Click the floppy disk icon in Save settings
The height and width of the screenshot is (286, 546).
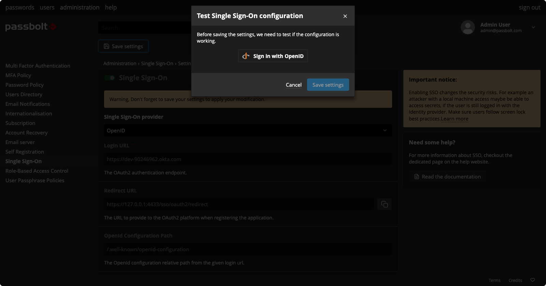pyautogui.click(x=106, y=46)
